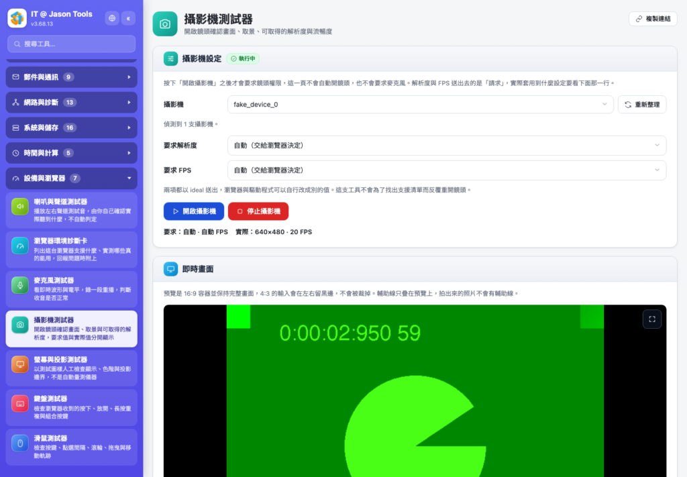Collapse the 設備與瀏覽器 category arrow
The width and height of the screenshot is (687, 477).
[x=129, y=178]
